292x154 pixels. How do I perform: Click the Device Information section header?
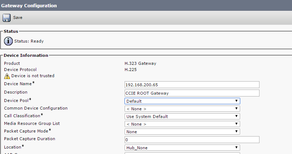tap(26, 55)
